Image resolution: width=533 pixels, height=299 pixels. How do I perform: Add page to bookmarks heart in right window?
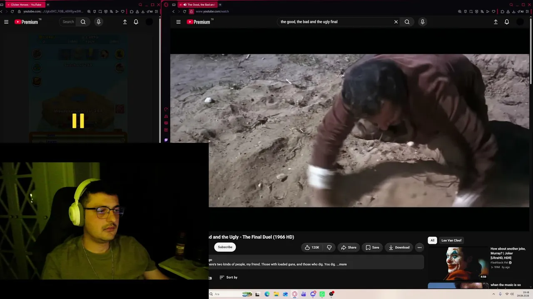493,12
